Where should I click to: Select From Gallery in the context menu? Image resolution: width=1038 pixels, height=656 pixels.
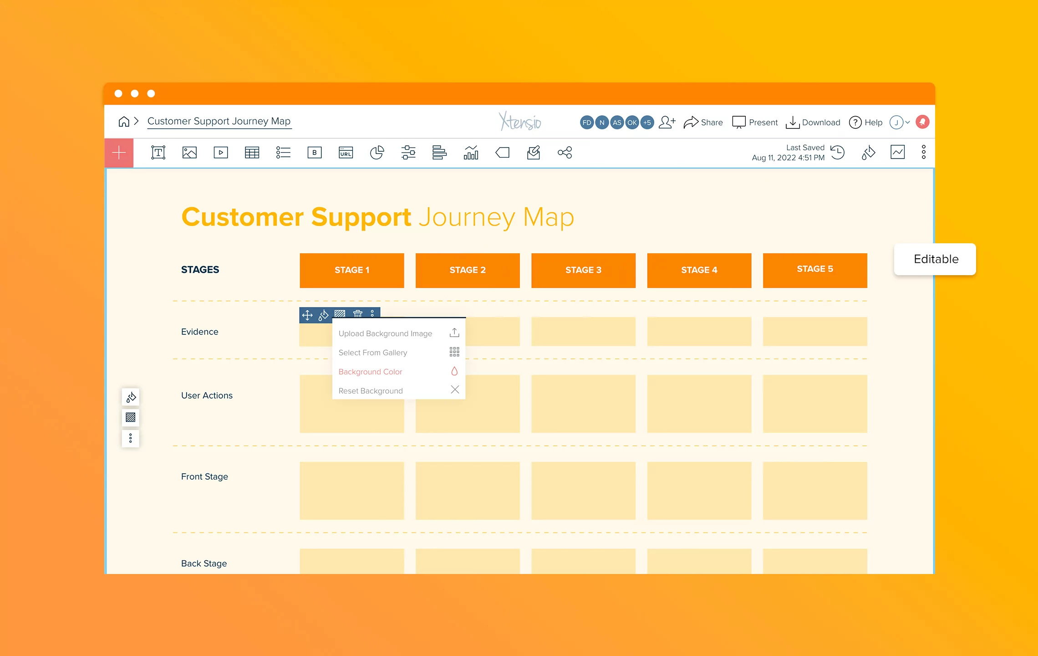pyautogui.click(x=372, y=352)
